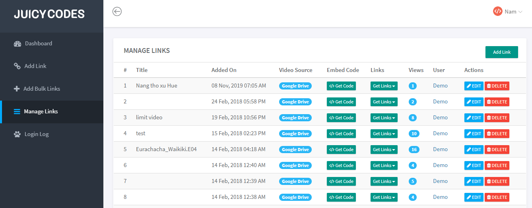Expand Get Links for limit video
532x208 pixels.
click(384, 118)
